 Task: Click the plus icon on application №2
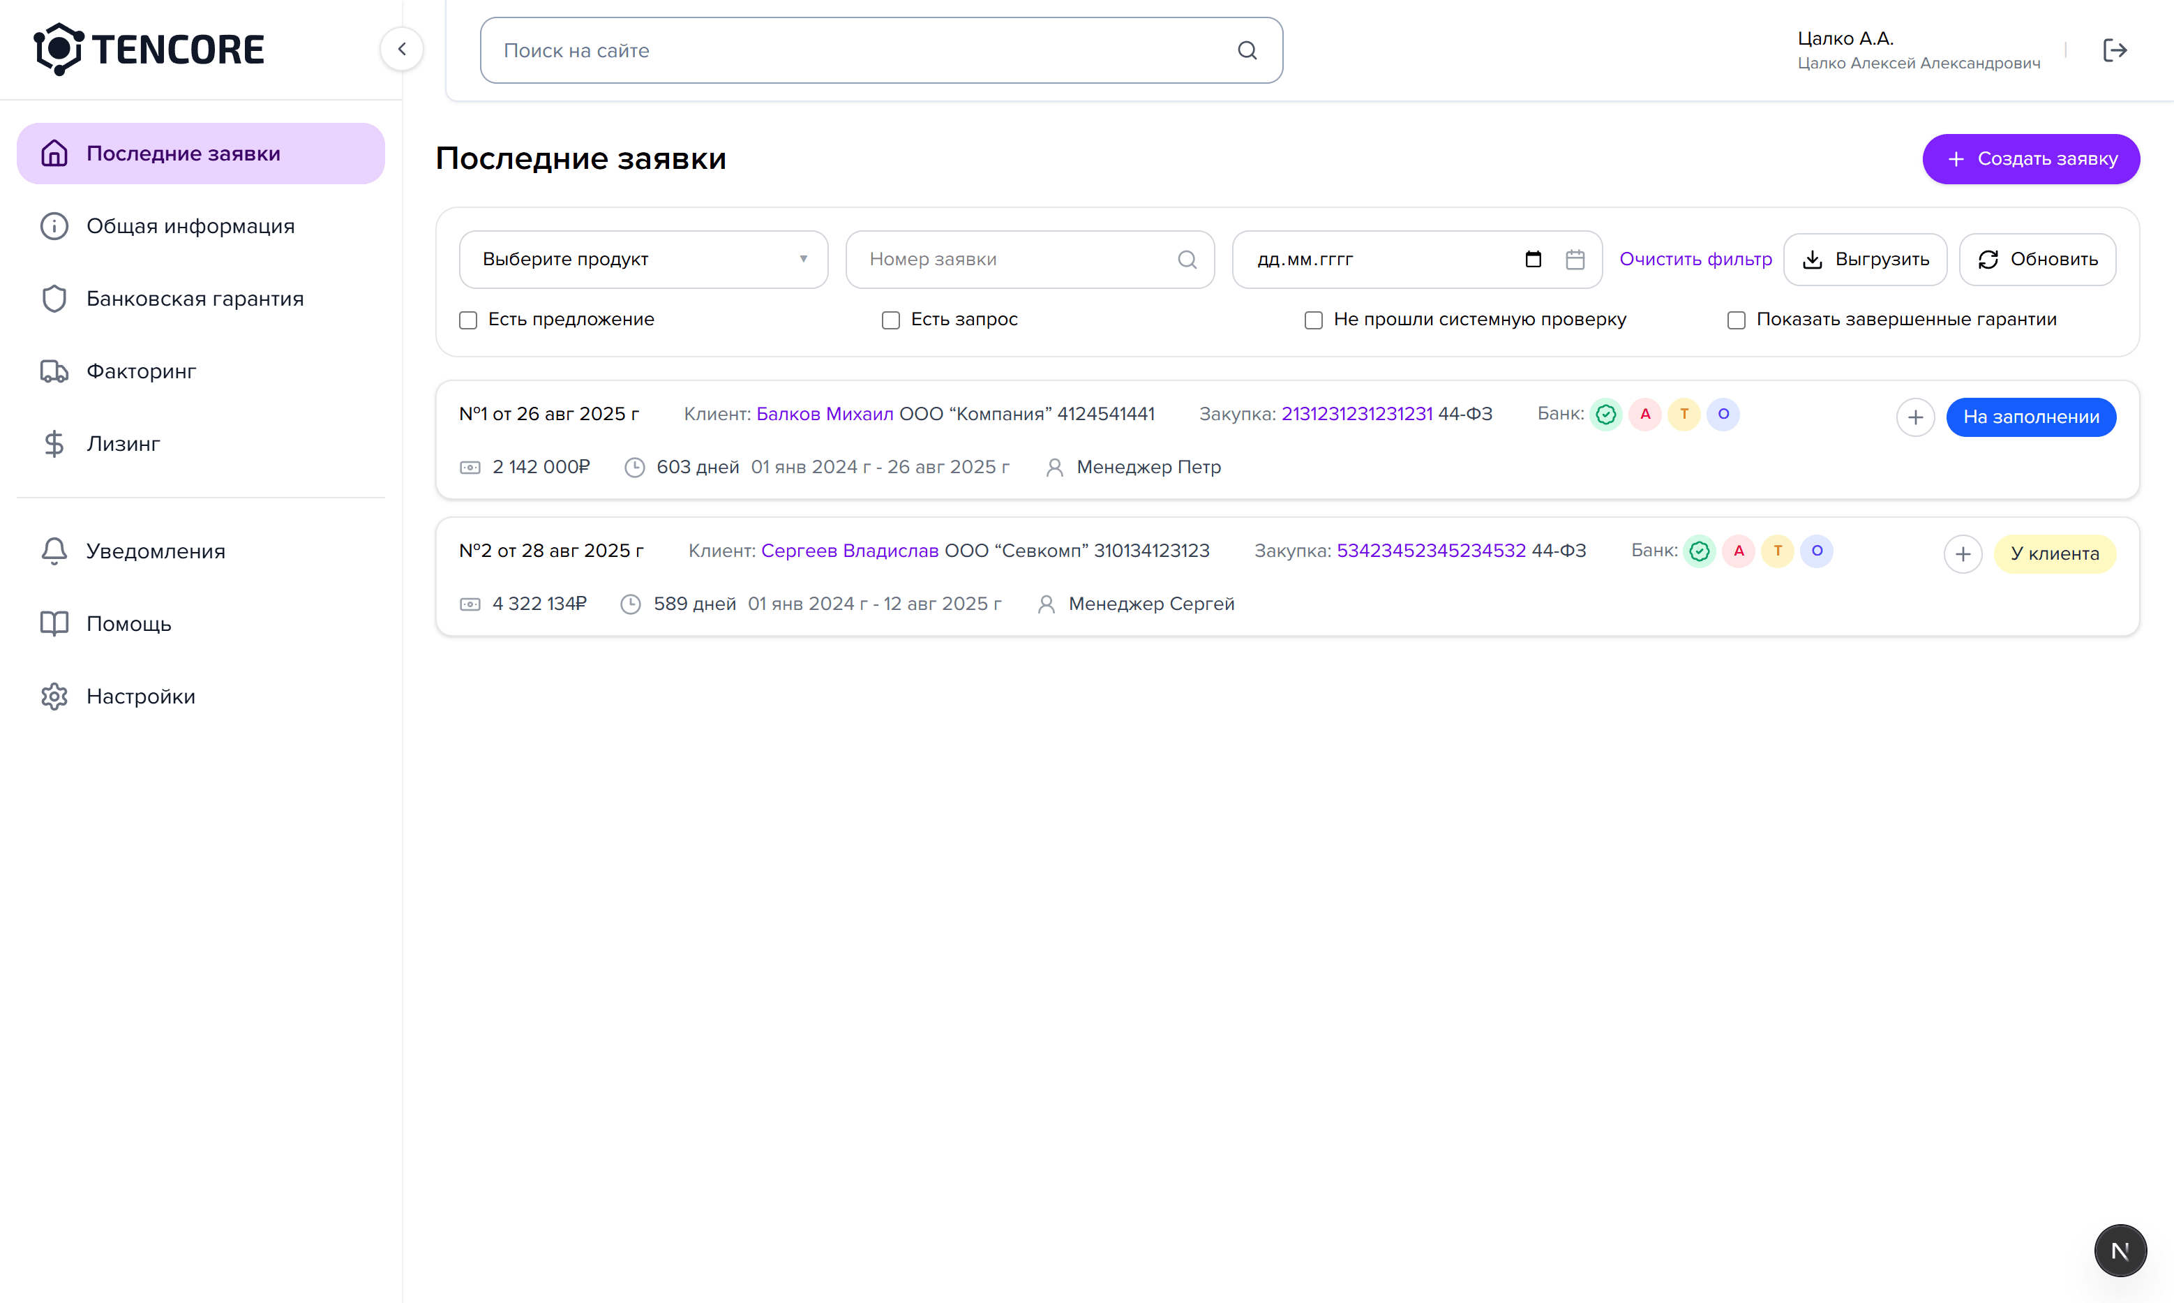[1963, 554]
